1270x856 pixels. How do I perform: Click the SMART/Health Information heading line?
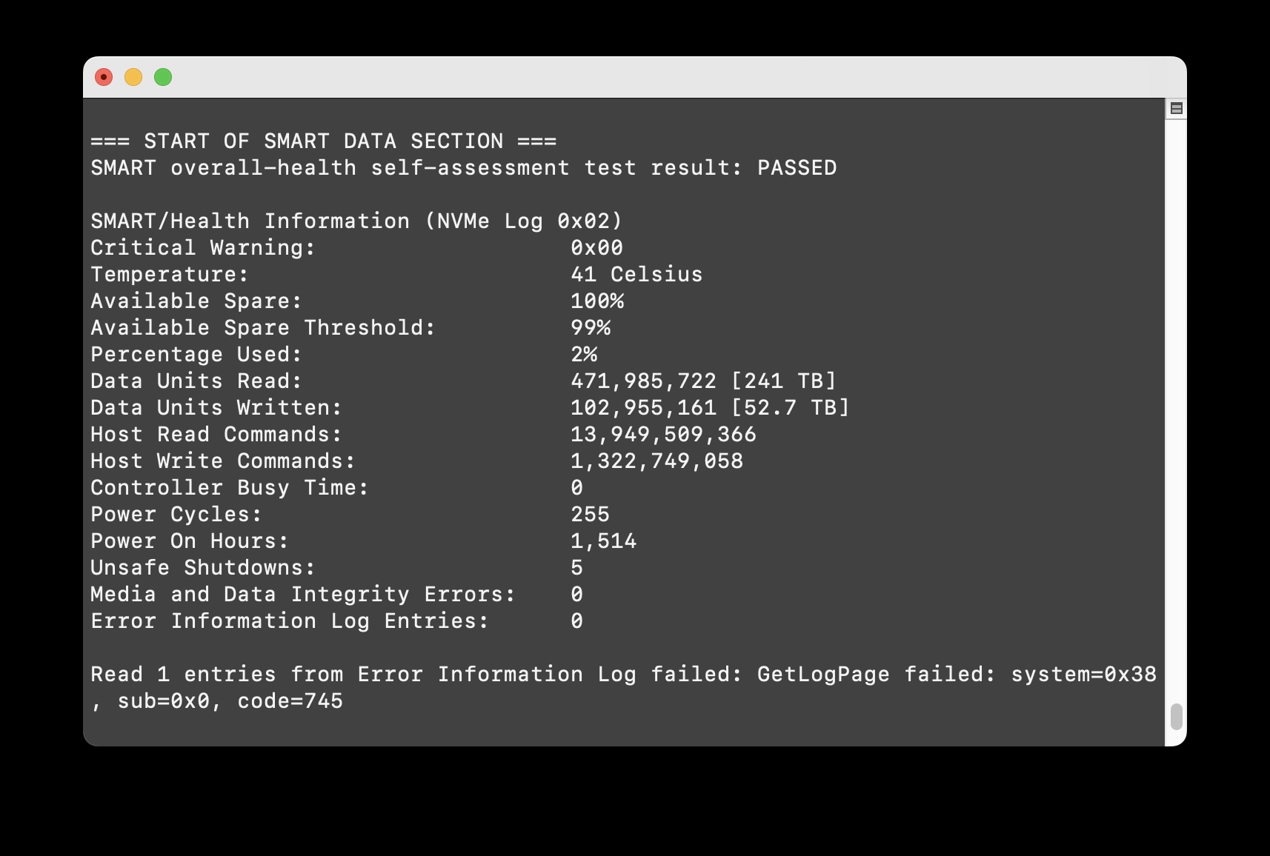(x=356, y=221)
